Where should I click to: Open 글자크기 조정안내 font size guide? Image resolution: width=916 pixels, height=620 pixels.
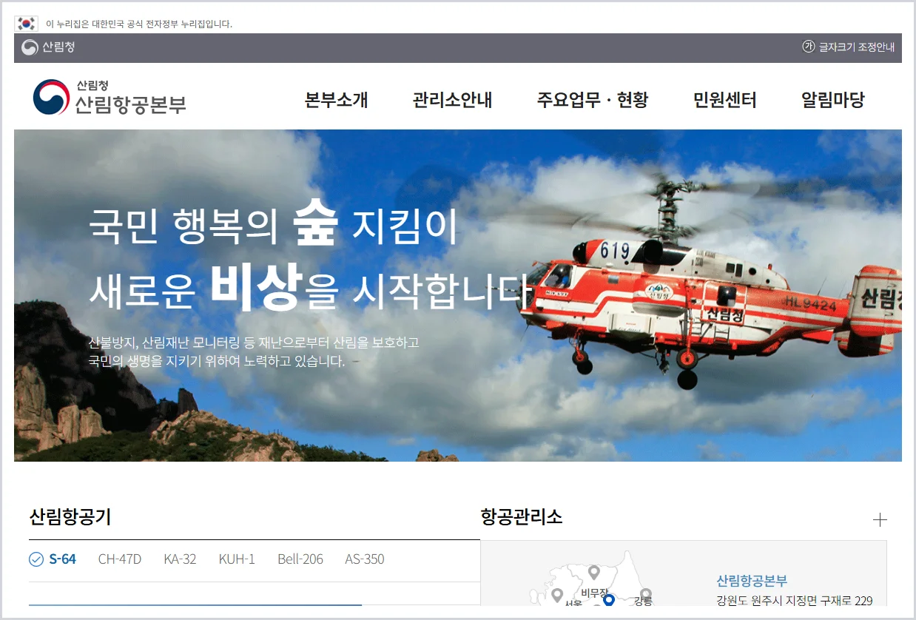(849, 47)
